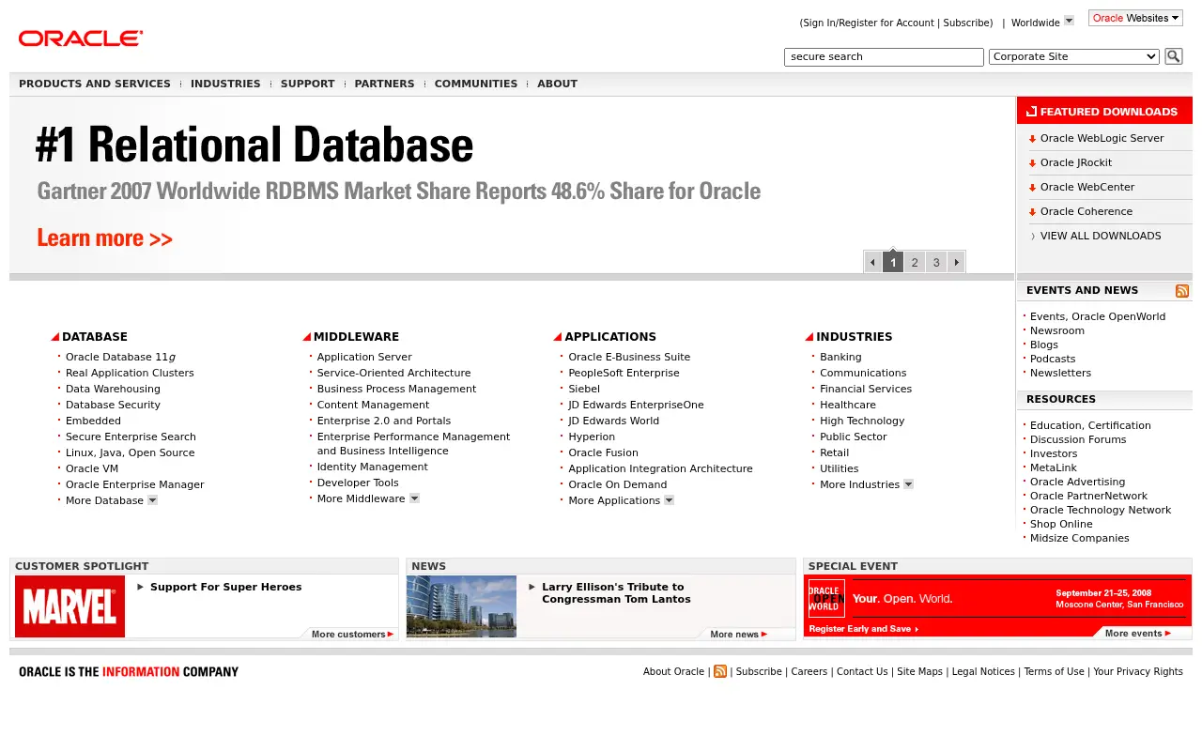Click the Learn more banner link
Viewport: 1202px width, 751px height.
coord(105,238)
